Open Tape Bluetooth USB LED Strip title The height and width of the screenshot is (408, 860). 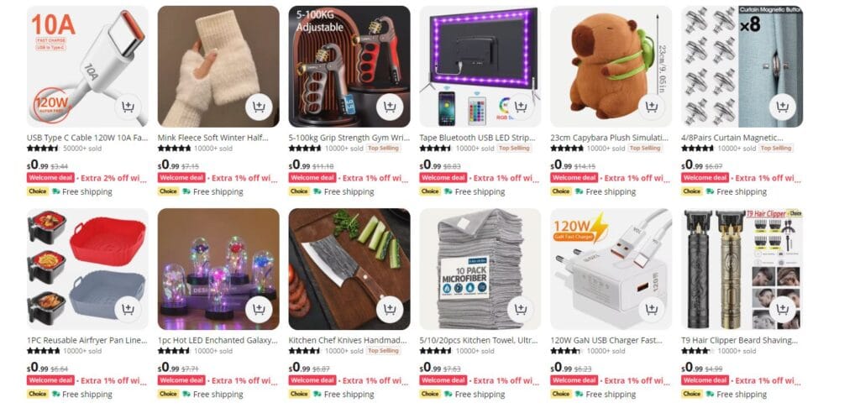coord(477,138)
